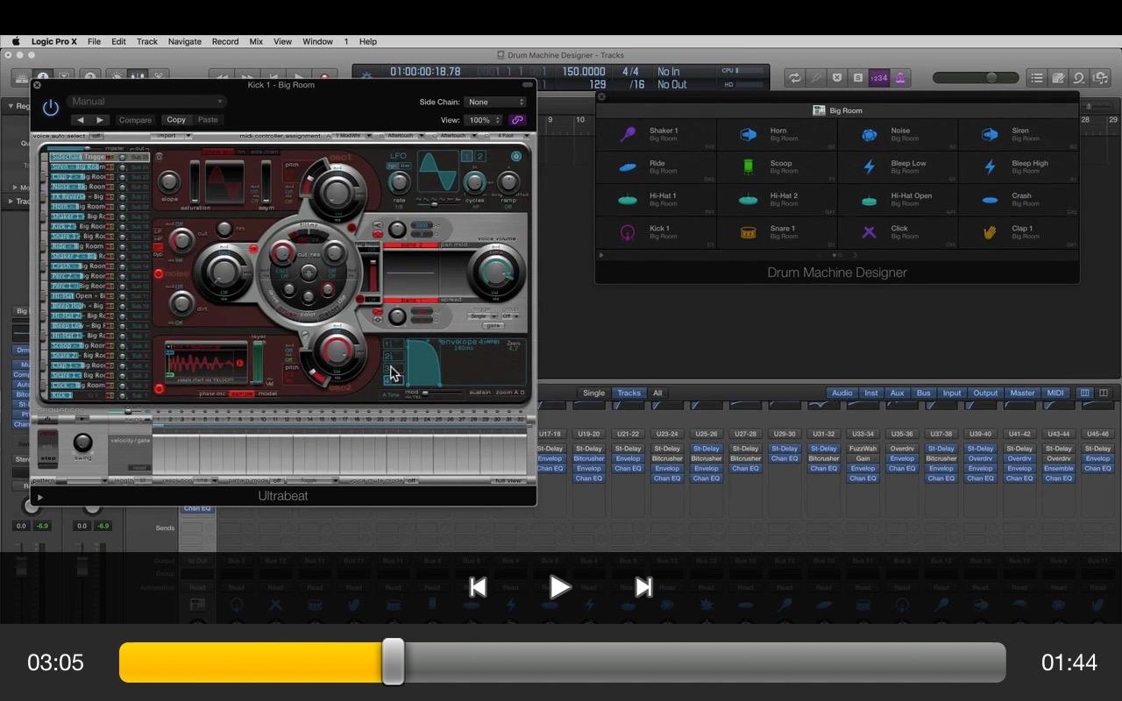Image resolution: width=1122 pixels, height=701 pixels.
Task: Click the purple Link button in Ultrabeat
Action: click(517, 120)
